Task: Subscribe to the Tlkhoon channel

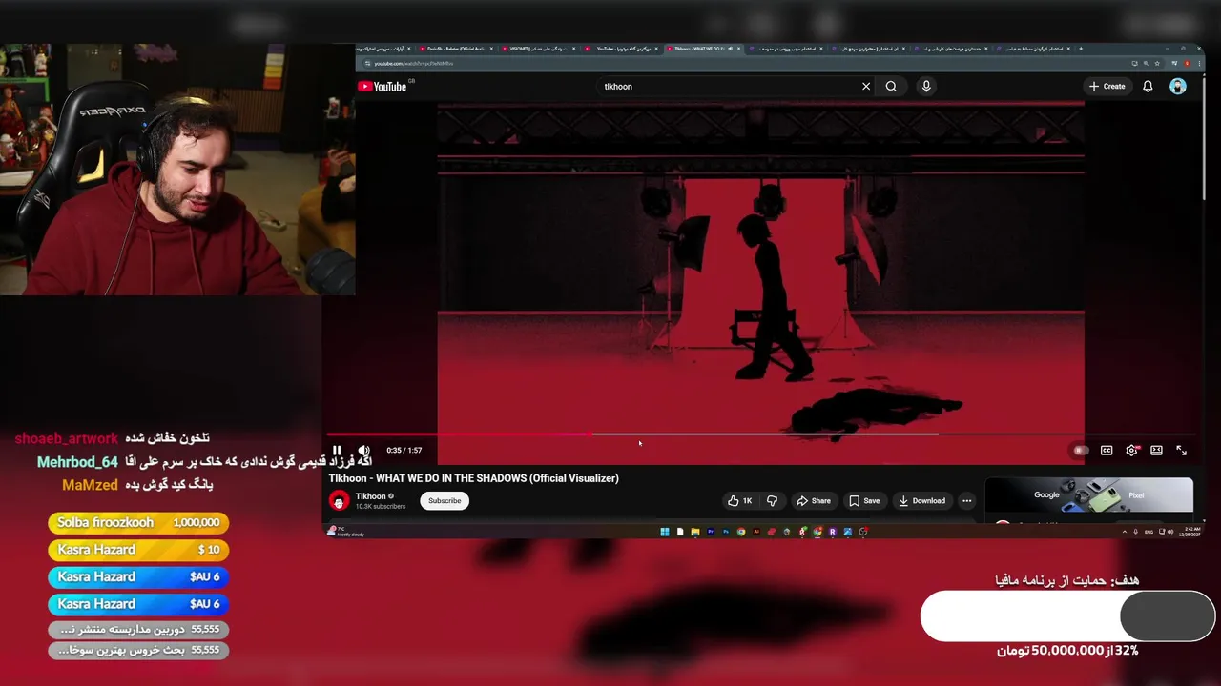Action: pyautogui.click(x=445, y=501)
